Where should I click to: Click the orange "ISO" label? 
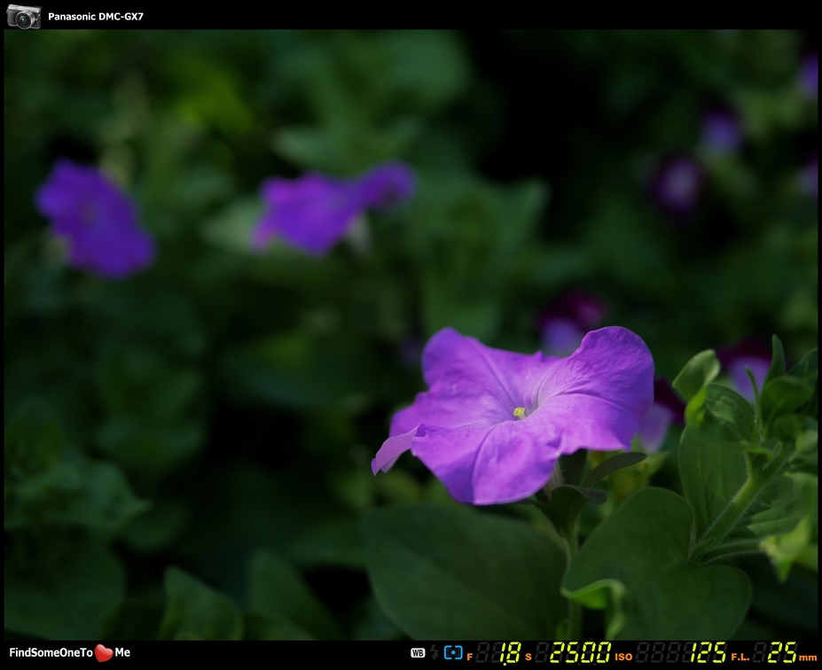pyautogui.click(x=623, y=657)
